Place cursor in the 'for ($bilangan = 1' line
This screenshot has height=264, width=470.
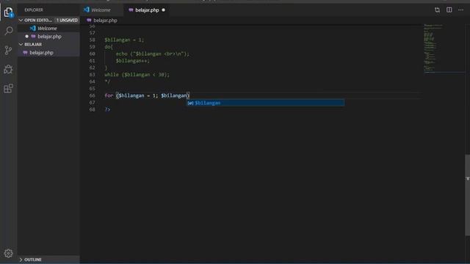click(147, 95)
